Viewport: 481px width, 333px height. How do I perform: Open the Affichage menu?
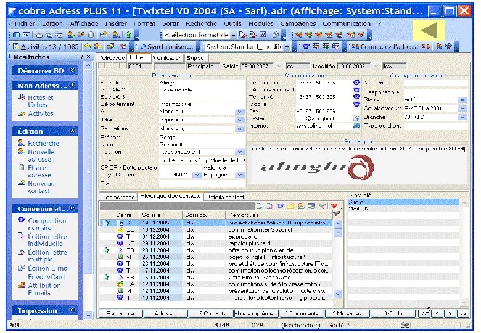coord(84,23)
